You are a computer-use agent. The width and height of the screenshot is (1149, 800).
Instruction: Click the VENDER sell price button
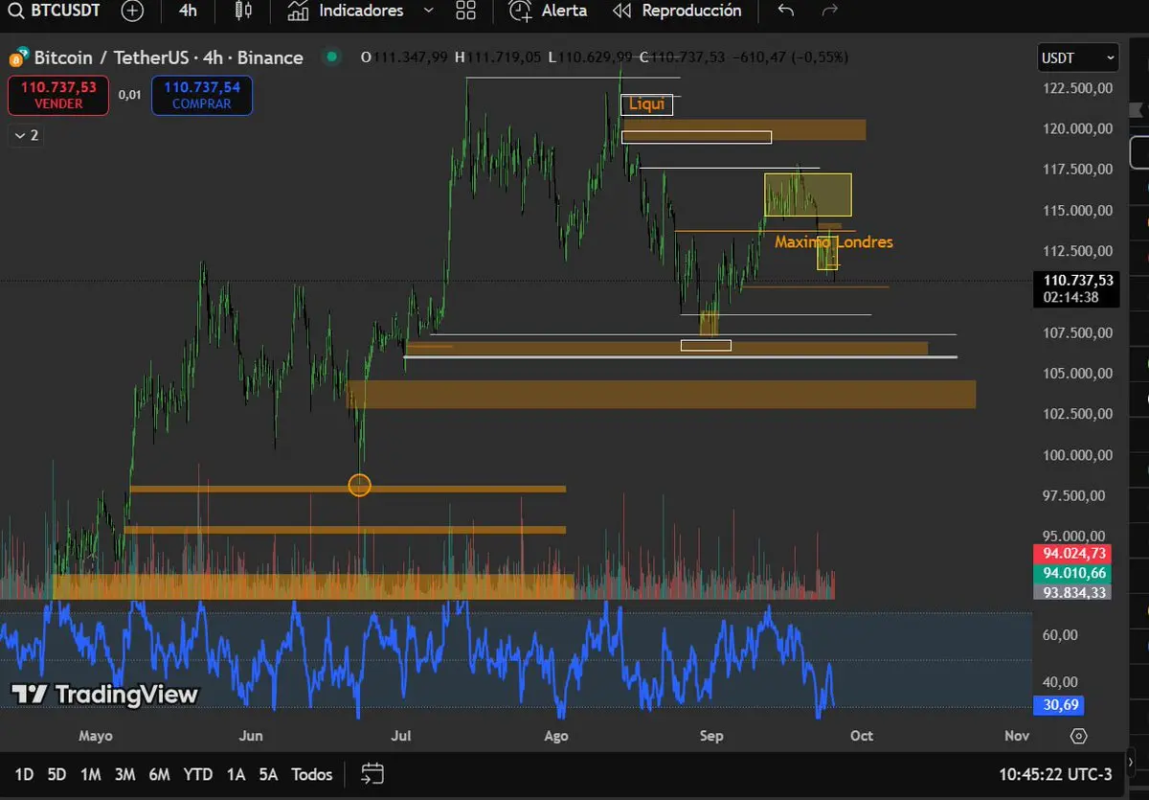[58, 95]
